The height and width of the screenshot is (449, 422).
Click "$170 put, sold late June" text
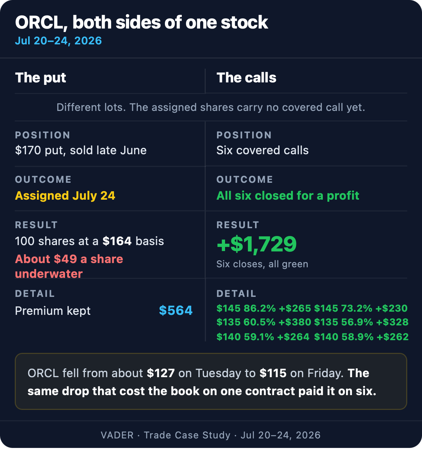pos(81,150)
